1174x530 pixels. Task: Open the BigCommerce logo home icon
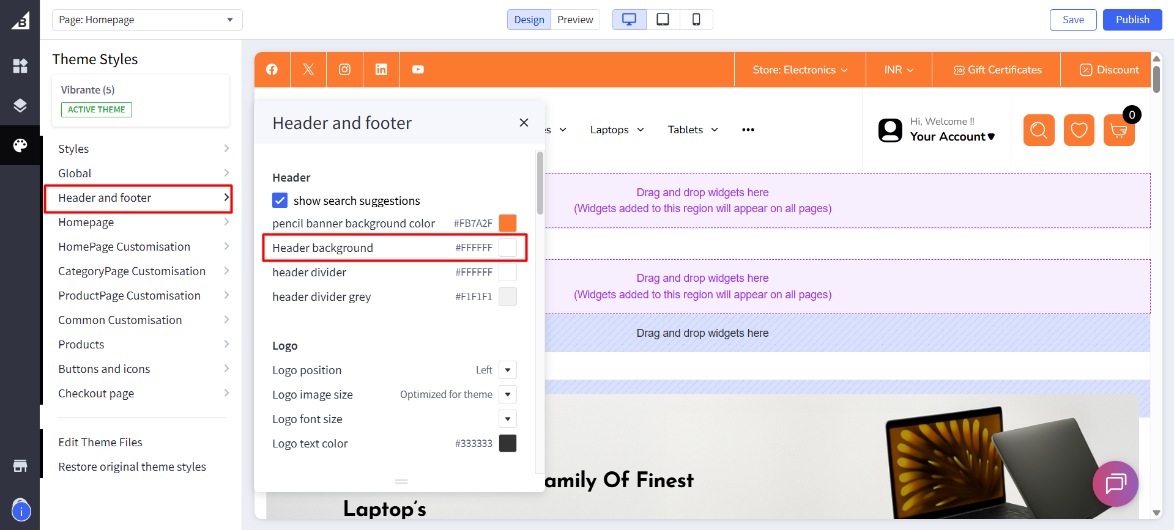tap(20, 20)
